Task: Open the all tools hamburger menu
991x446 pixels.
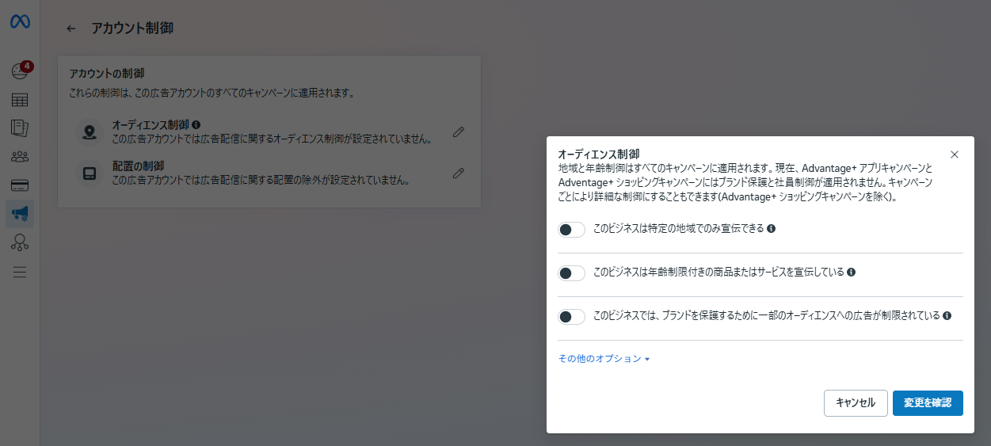Action: pyautogui.click(x=20, y=272)
